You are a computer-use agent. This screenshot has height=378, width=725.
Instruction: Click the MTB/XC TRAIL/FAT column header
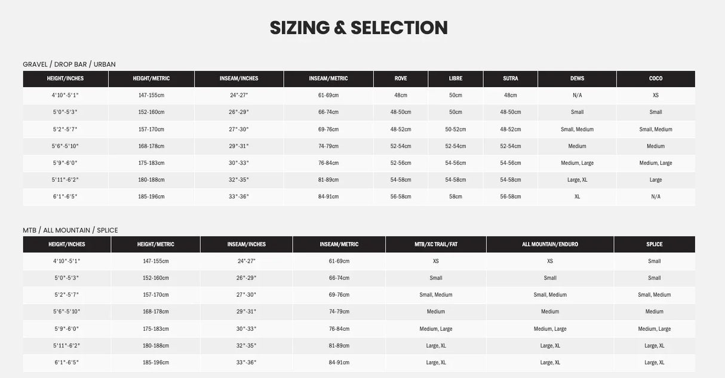(x=436, y=244)
